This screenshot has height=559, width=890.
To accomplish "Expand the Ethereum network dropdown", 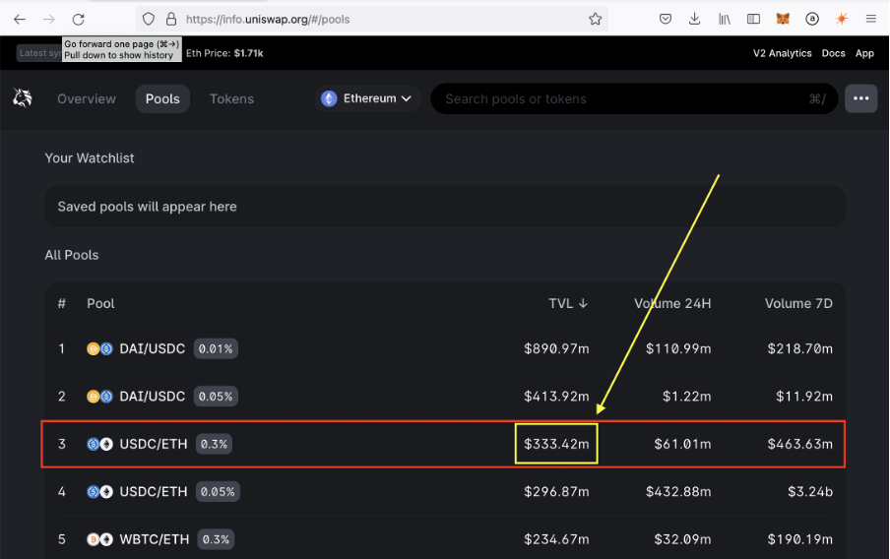I will click(366, 98).
